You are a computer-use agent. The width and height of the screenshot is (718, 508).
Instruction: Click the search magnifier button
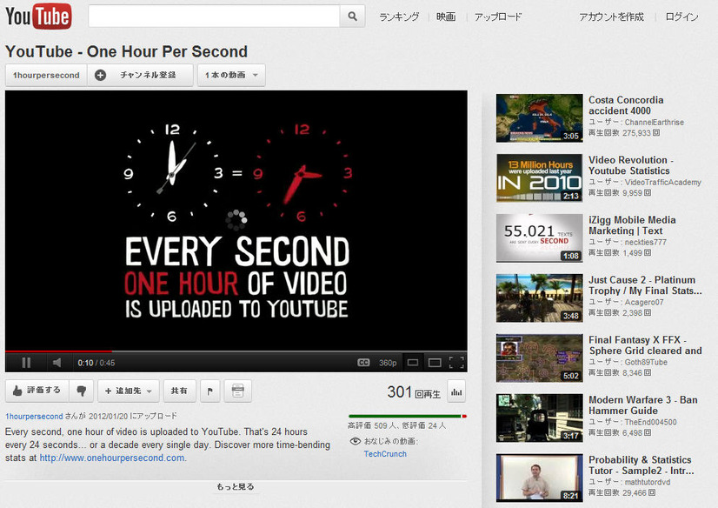click(352, 17)
